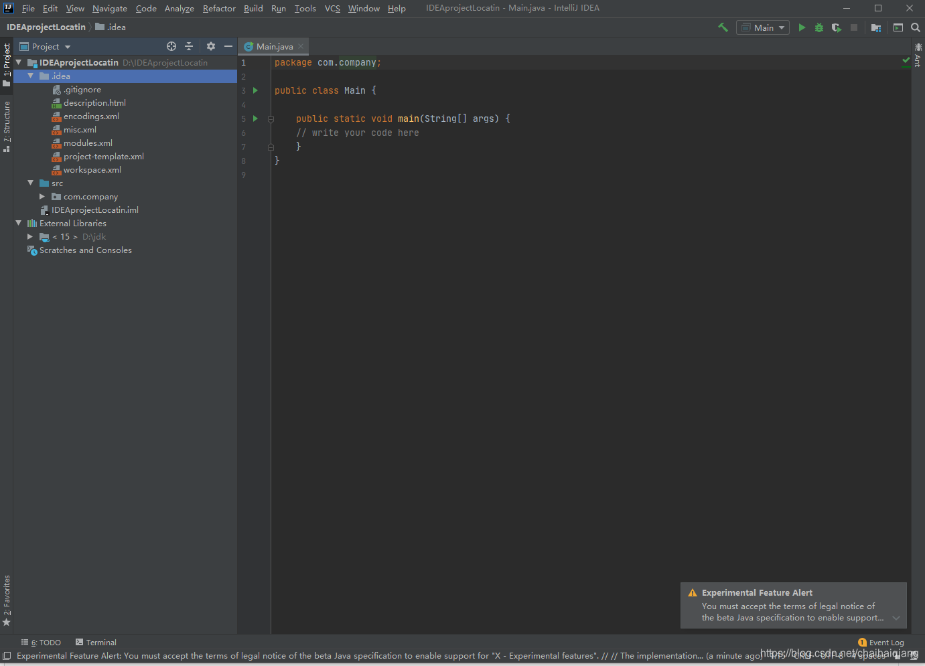This screenshot has height=666, width=925.
Task: Toggle the 2: Favorites side panel
Action: [x=7, y=600]
